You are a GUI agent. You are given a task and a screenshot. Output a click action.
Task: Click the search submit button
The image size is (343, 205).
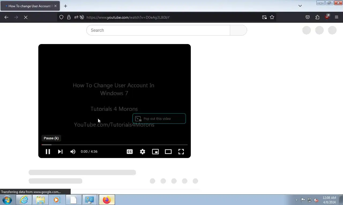[238, 30]
